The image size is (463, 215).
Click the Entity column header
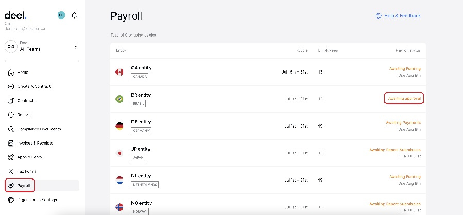(x=121, y=50)
